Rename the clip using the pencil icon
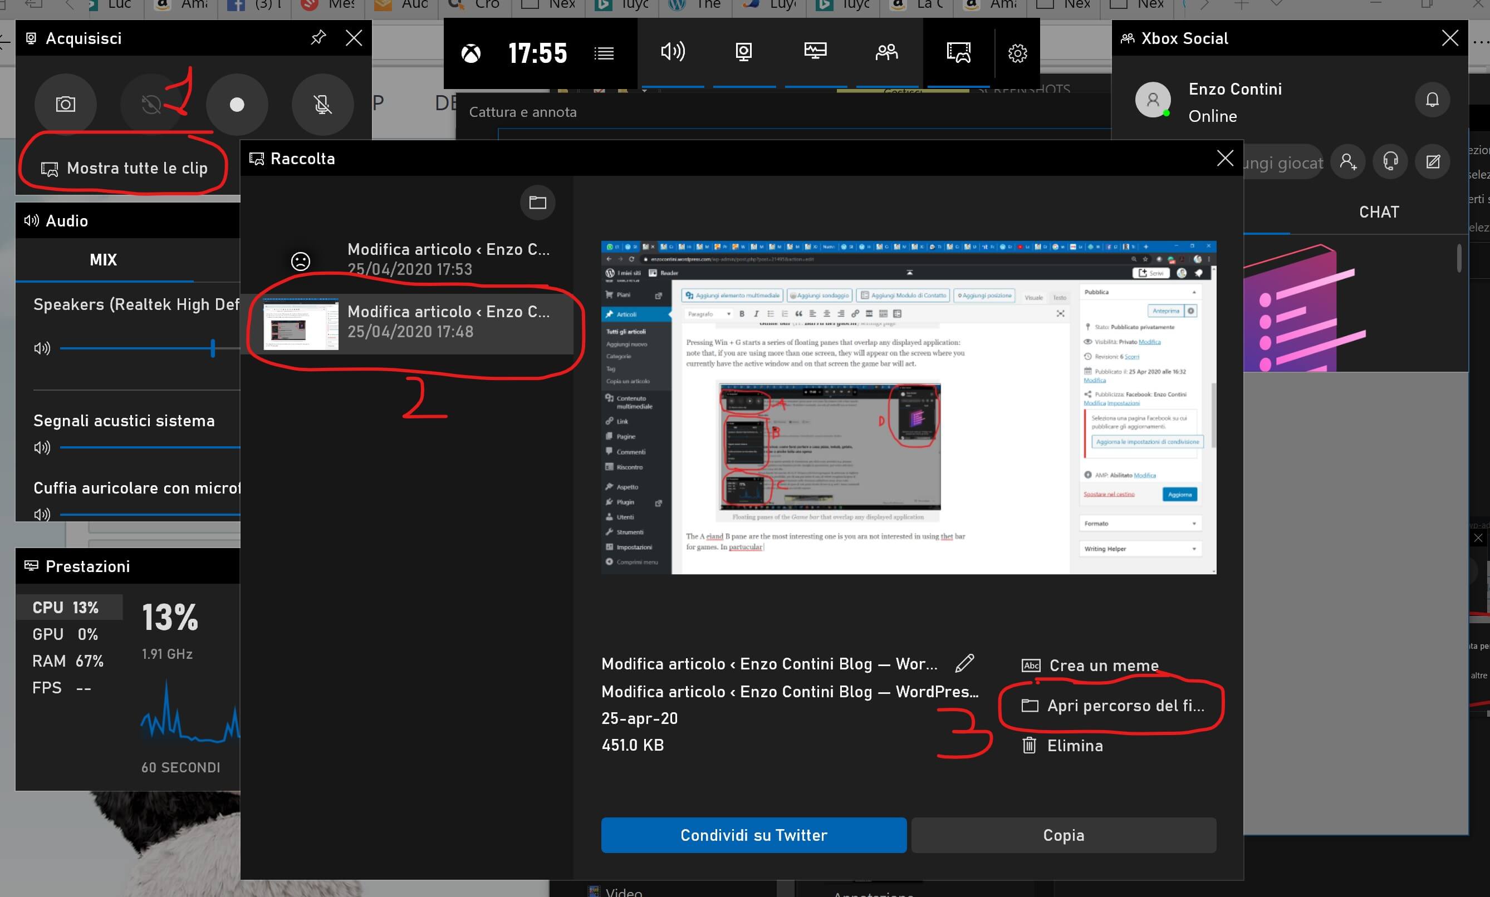The image size is (1490, 897). click(964, 663)
